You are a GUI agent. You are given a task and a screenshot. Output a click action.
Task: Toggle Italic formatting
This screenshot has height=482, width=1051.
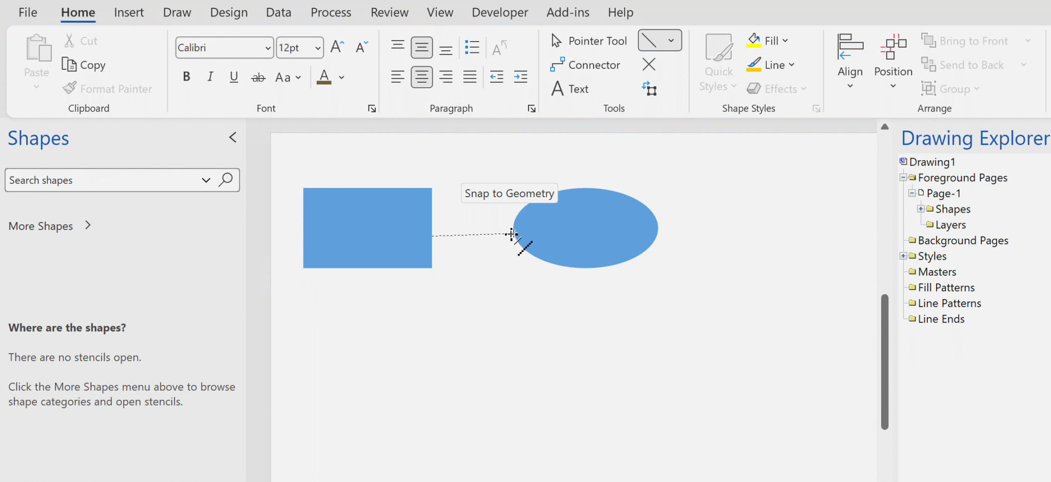(x=210, y=77)
